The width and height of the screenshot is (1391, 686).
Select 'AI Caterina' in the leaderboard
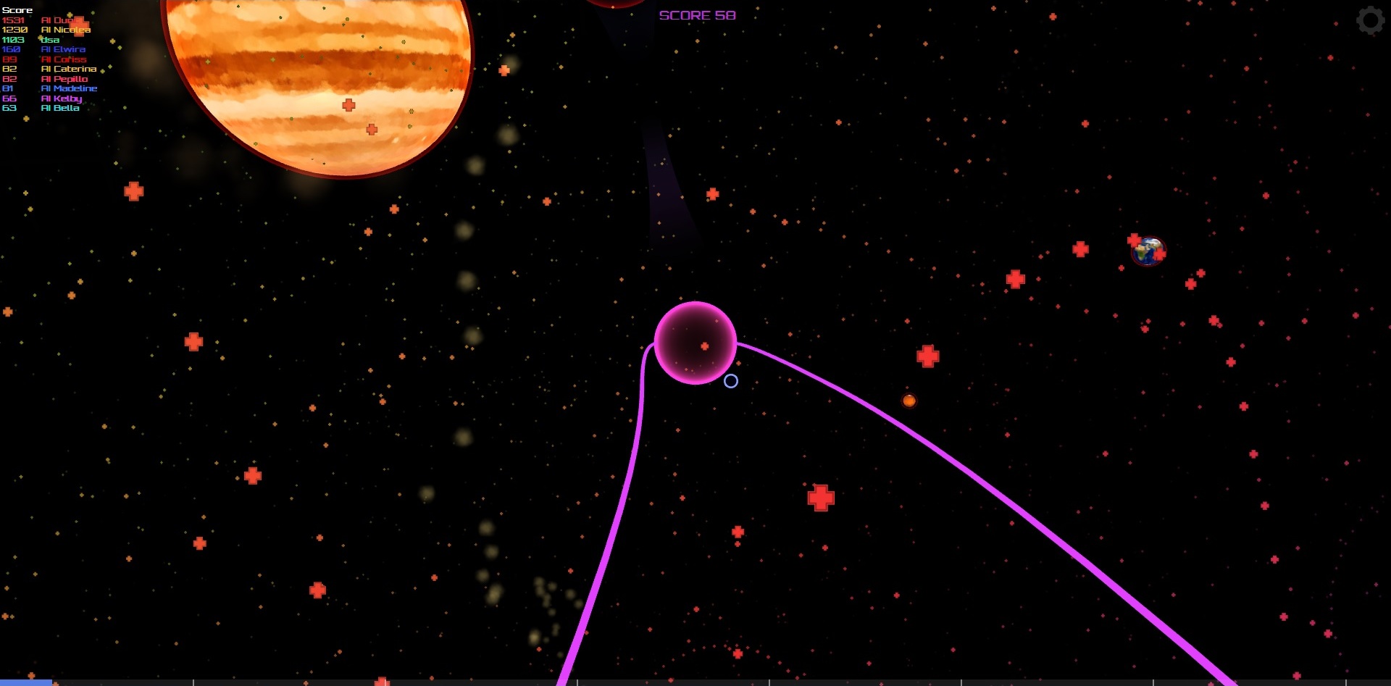click(x=69, y=69)
